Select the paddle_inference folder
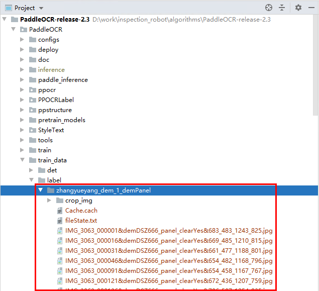 (x=62, y=80)
